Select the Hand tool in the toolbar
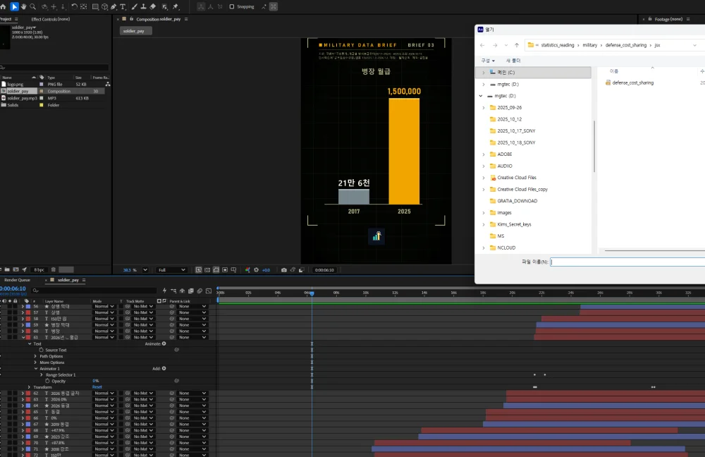Image resolution: width=705 pixels, height=457 pixels. point(23,7)
